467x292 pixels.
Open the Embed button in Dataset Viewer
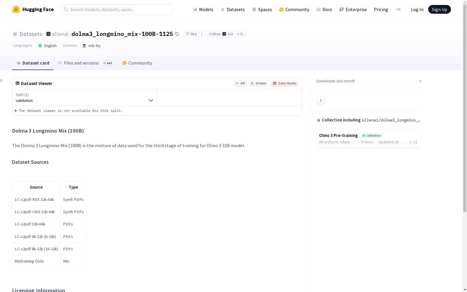258,83
